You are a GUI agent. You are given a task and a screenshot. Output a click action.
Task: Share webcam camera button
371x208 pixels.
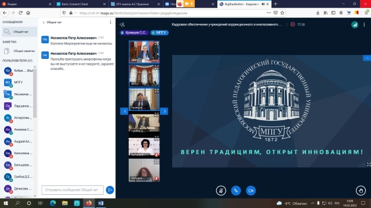[x=251, y=191]
